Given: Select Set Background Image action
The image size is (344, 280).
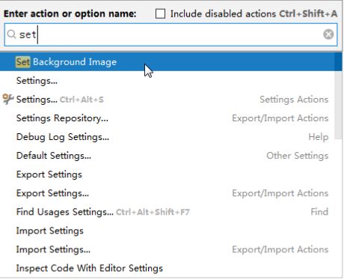Looking at the screenshot, I should (x=171, y=61).
